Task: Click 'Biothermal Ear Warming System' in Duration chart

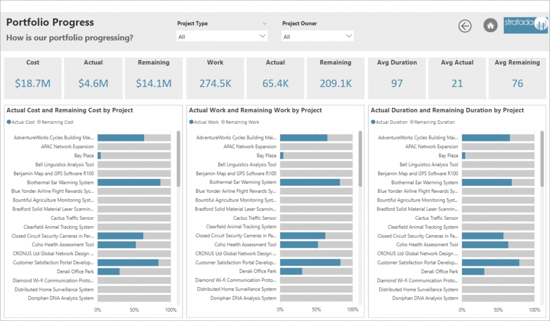Action: (x=425, y=182)
